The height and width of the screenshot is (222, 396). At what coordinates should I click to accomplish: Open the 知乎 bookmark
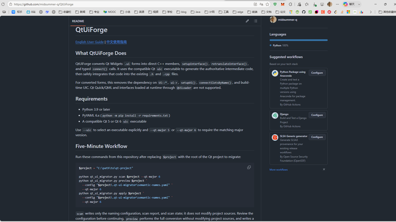pos(17,12)
